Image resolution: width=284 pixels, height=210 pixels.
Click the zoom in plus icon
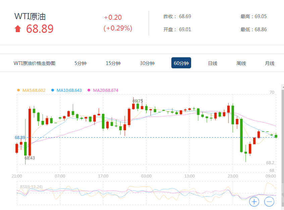coord(254,202)
